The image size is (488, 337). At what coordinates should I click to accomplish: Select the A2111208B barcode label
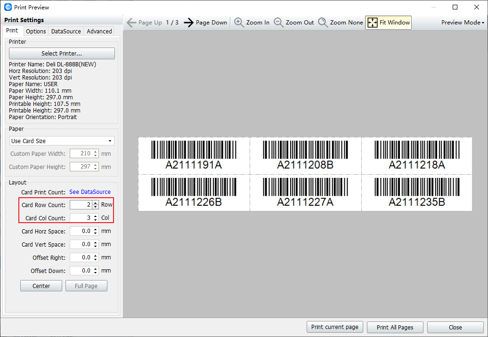tap(305, 156)
